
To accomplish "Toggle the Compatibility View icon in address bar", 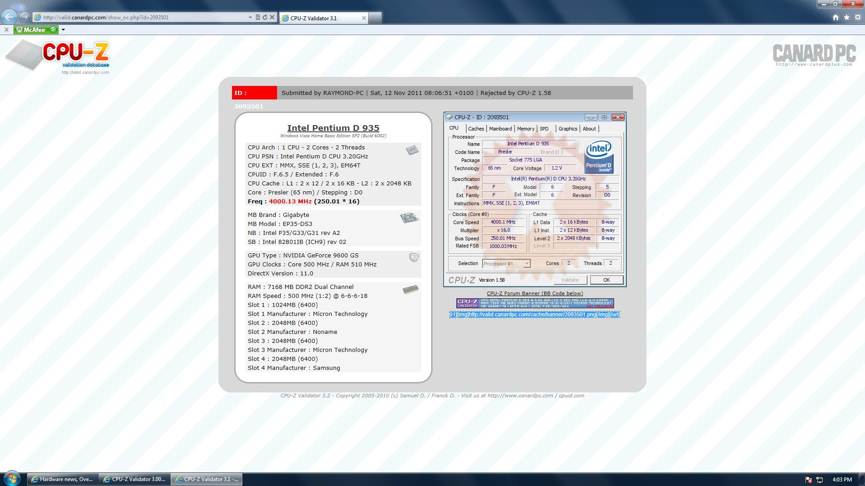I will pyautogui.click(x=258, y=18).
